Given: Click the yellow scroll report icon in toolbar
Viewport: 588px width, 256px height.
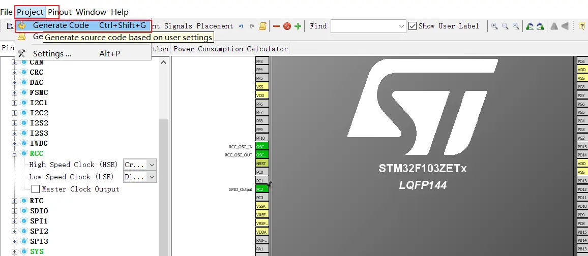Looking at the screenshot, I should tap(263, 26).
